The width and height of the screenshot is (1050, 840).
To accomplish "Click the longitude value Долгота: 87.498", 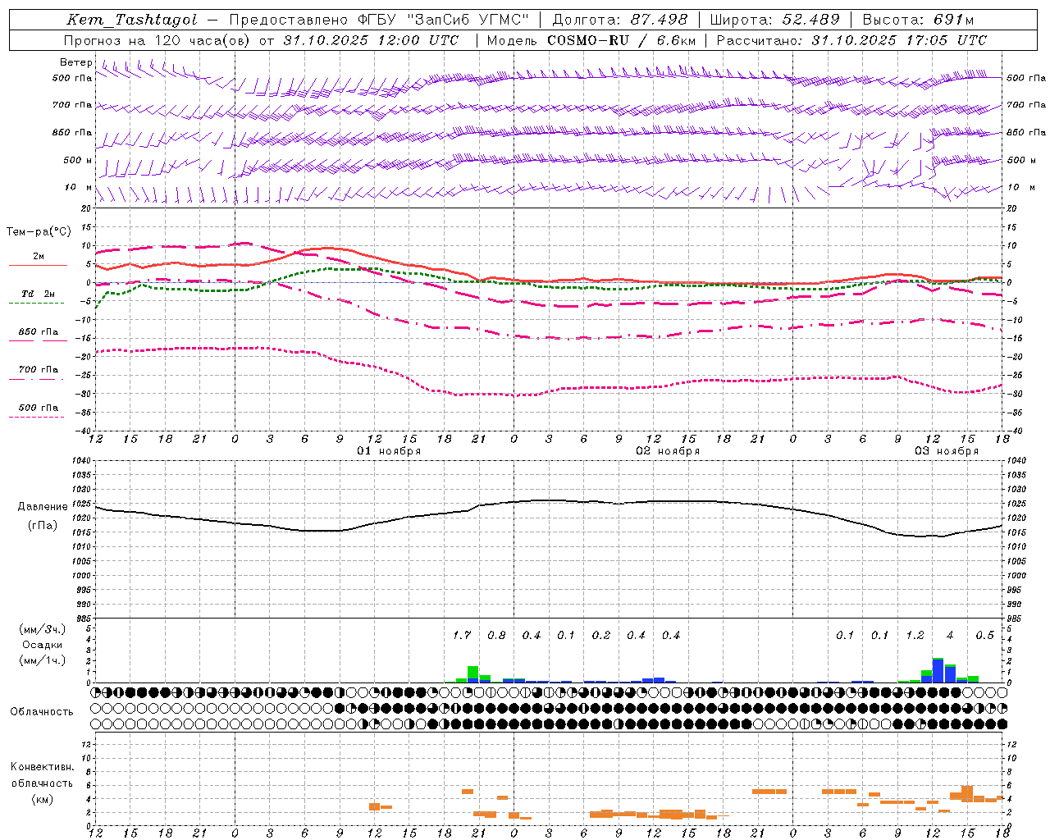I will [619, 20].
